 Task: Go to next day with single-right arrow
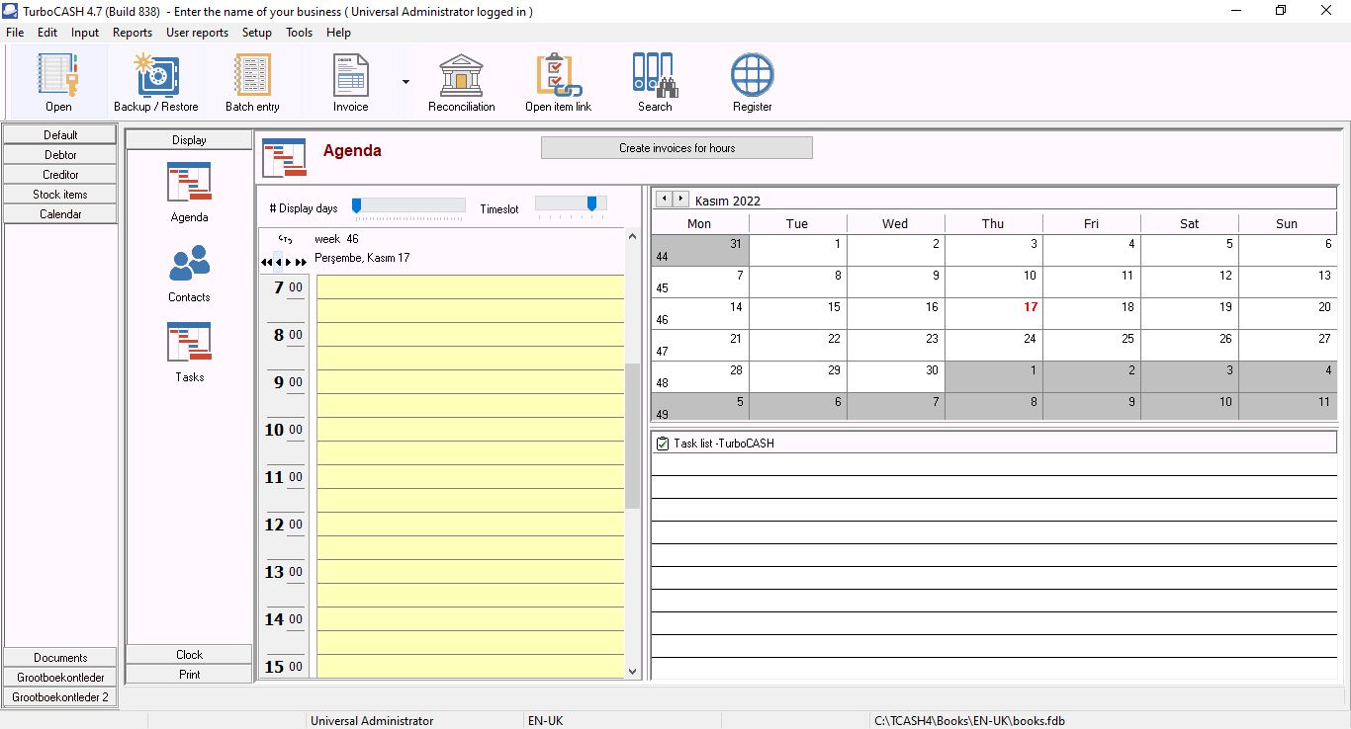289,262
